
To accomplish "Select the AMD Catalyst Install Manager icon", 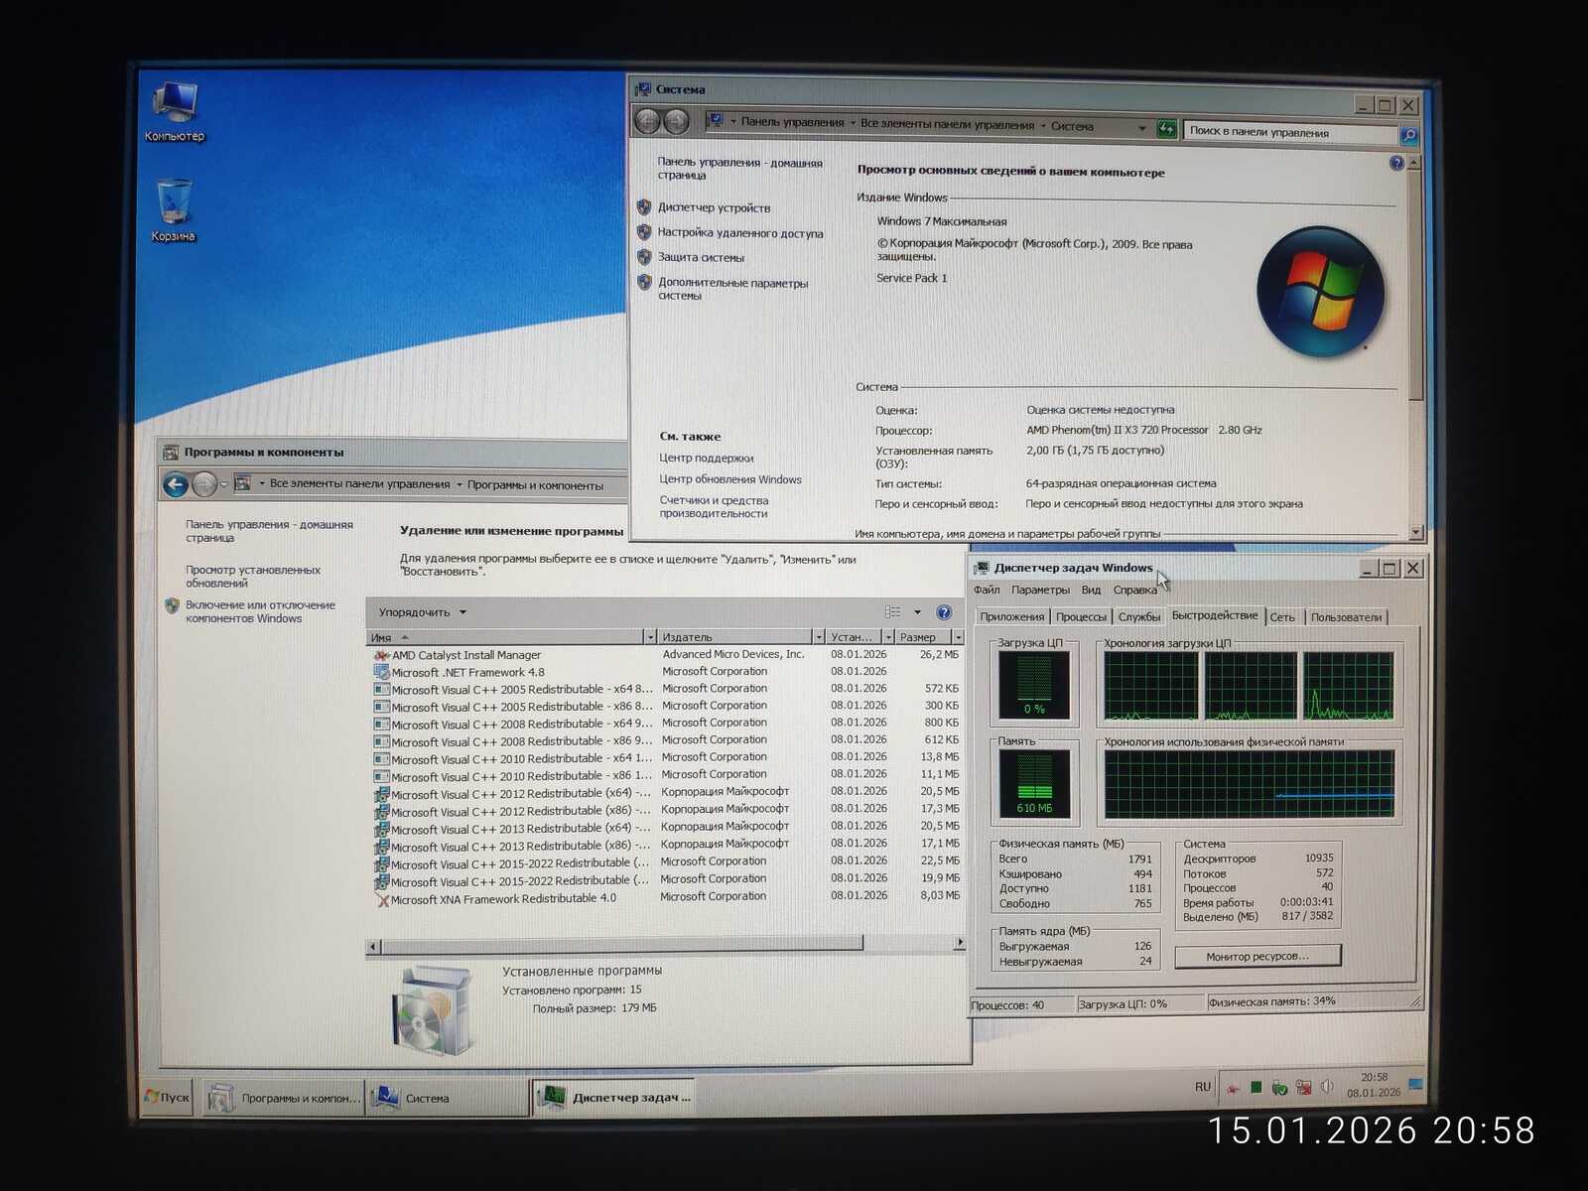I will (x=381, y=655).
